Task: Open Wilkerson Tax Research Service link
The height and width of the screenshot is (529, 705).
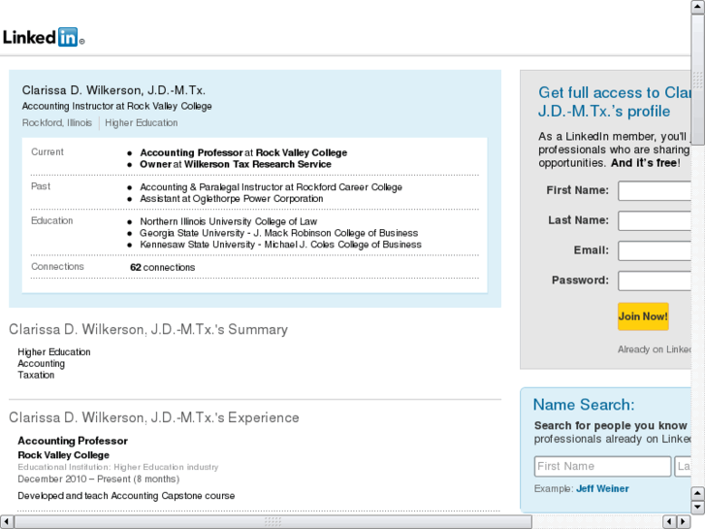Action: tap(258, 164)
